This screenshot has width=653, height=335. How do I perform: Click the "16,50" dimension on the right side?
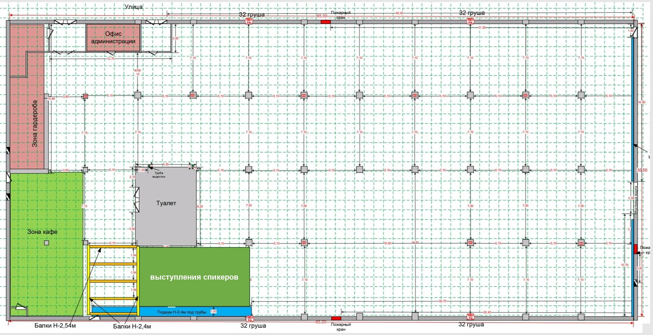tap(641, 102)
